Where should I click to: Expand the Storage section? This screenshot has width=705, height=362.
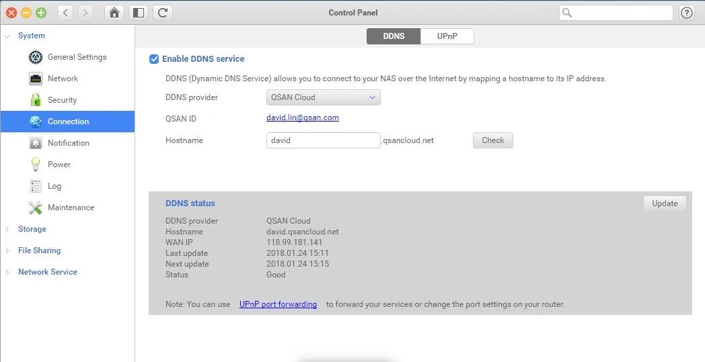click(7, 229)
